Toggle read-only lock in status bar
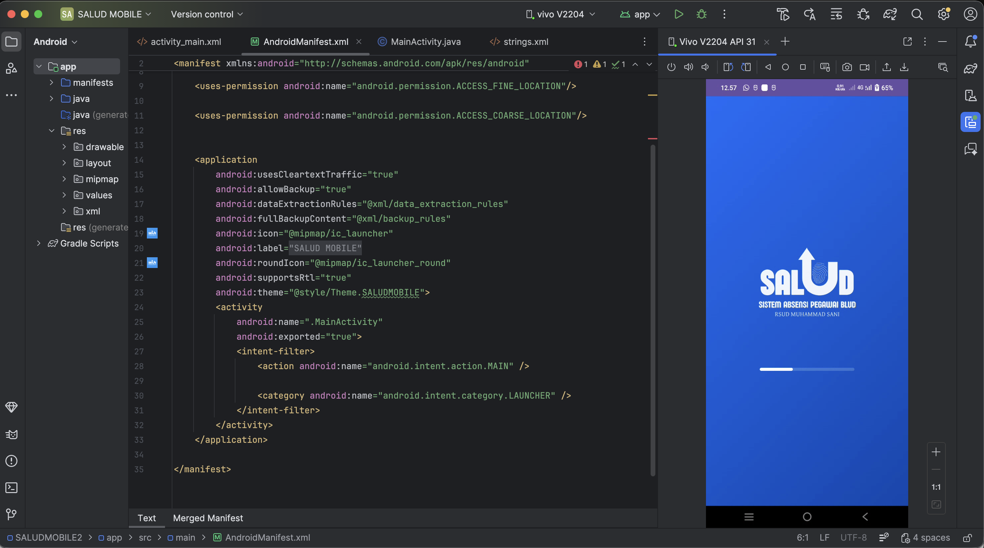This screenshot has width=984, height=548. point(967,538)
